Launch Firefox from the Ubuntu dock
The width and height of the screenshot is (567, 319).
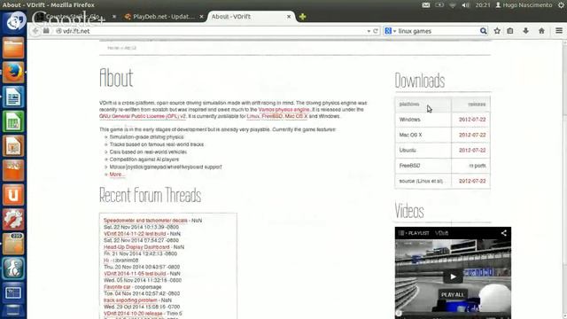[x=13, y=73]
